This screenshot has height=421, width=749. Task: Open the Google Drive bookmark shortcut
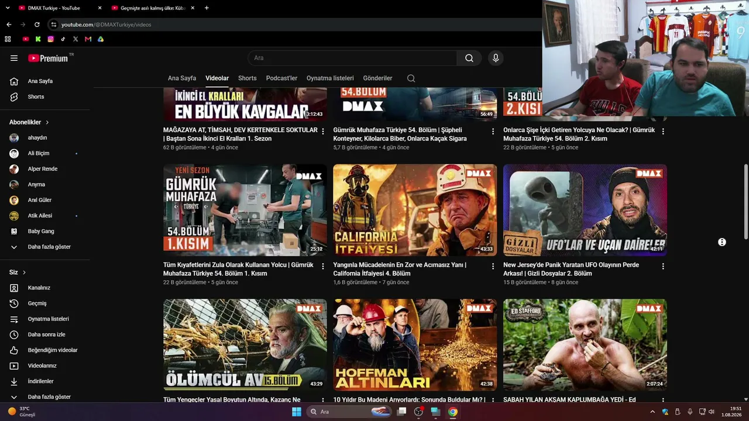tap(101, 39)
